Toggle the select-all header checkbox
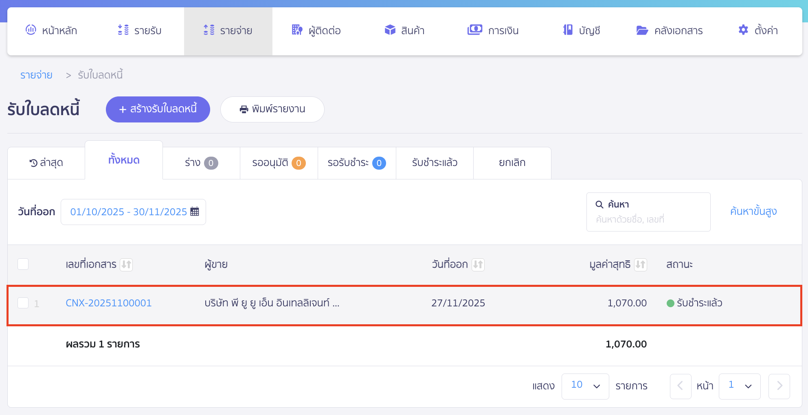 click(23, 264)
